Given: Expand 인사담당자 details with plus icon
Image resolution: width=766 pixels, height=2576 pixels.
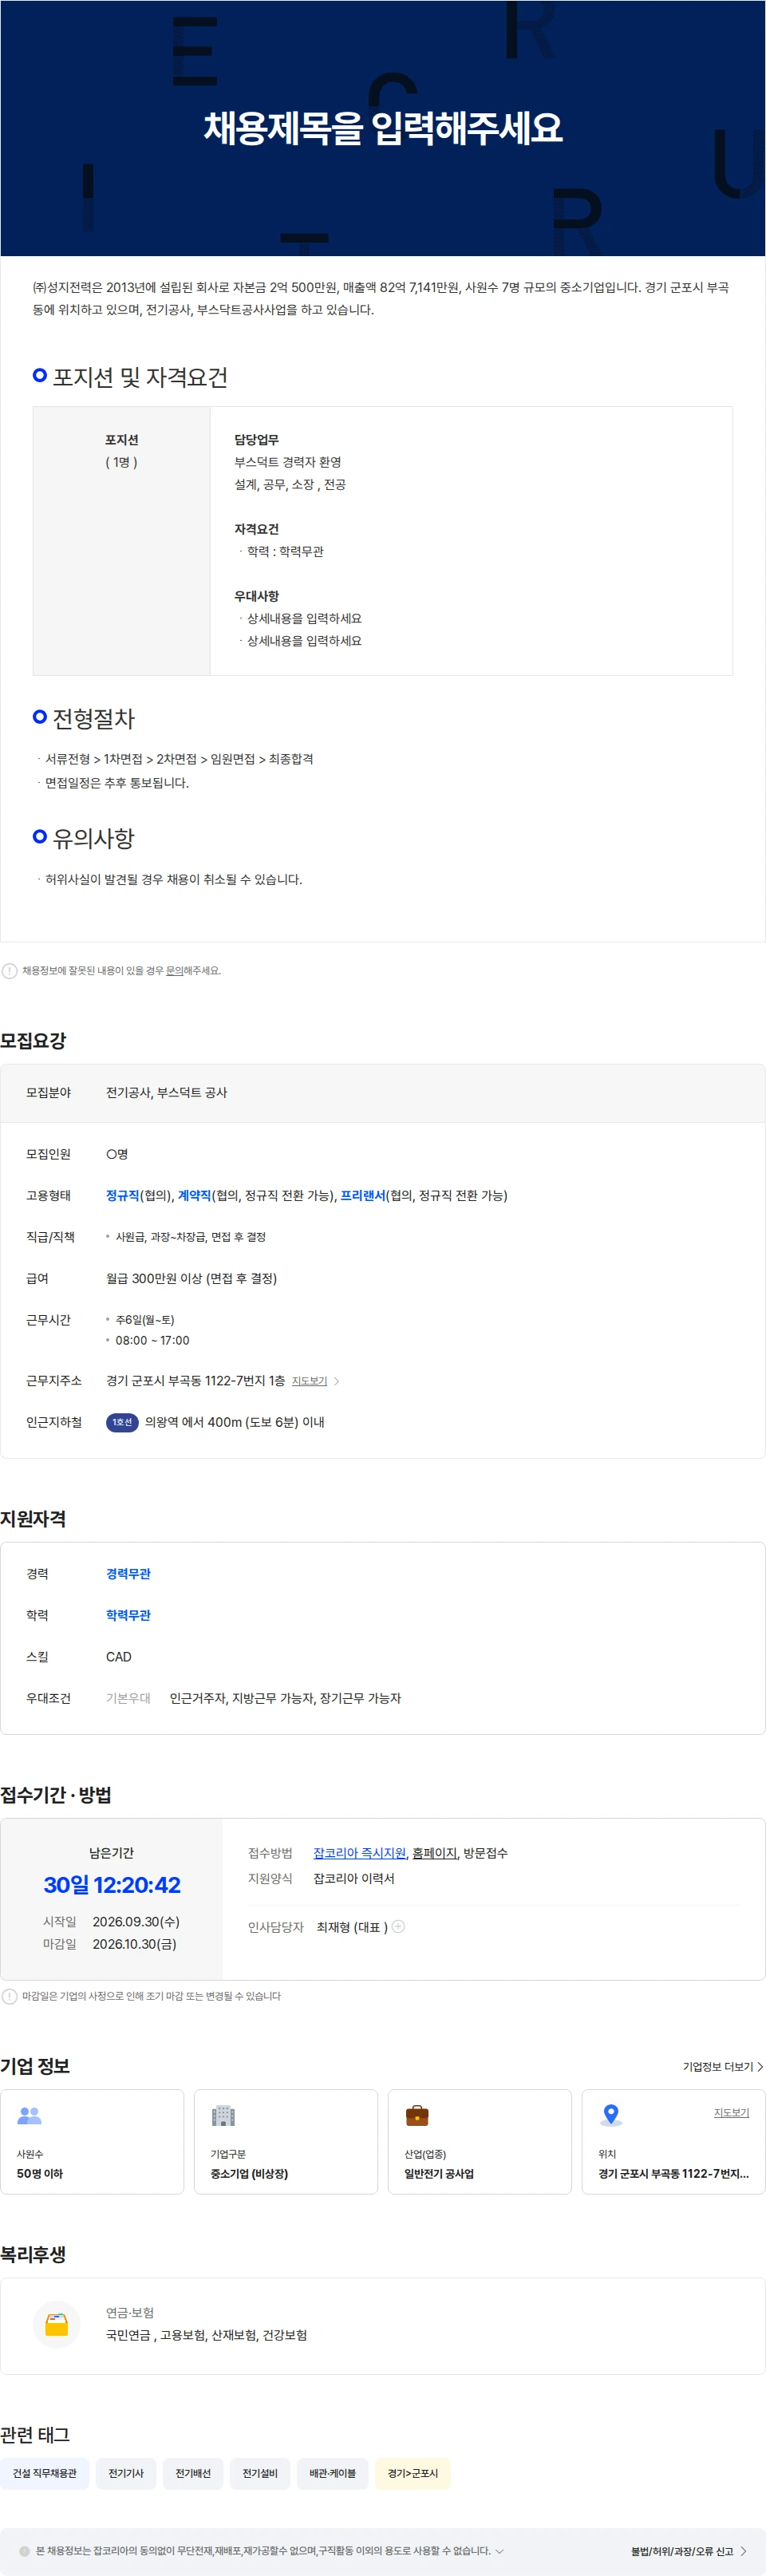Looking at the screenshot, I should point(398,1926).
